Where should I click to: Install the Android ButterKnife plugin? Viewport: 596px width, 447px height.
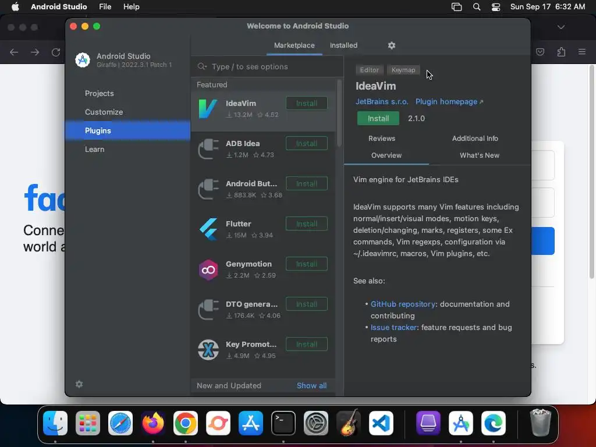pyautogui.click(x=306, y=183)
